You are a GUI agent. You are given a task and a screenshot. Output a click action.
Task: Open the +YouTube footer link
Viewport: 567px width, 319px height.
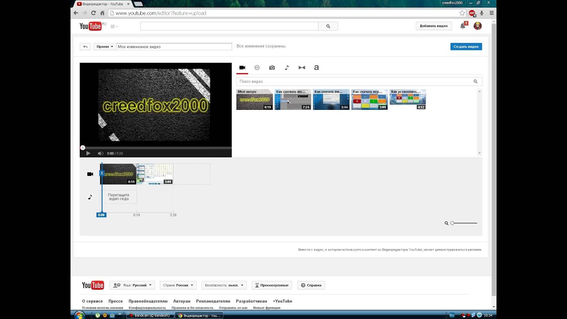click(x=282, y=301)
